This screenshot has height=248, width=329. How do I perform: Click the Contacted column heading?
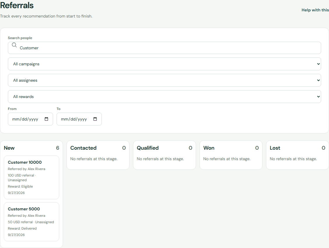(83, 148)
